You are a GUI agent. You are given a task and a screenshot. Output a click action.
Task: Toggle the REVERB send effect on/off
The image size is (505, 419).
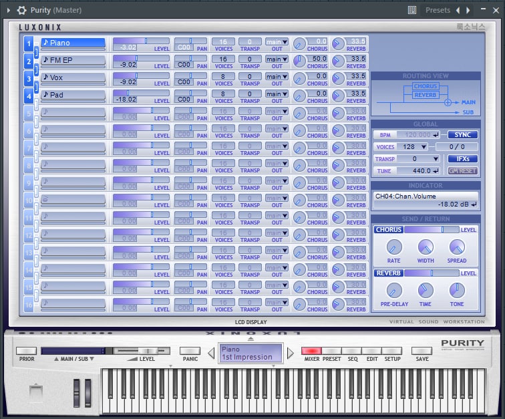(x=388, y=273)
